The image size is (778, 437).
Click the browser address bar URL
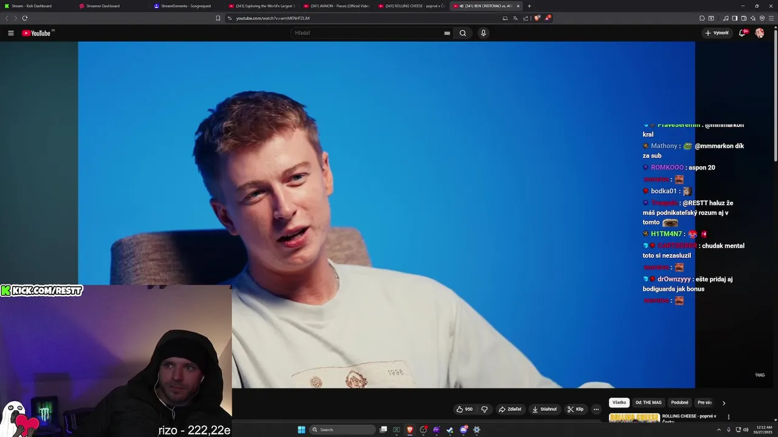pos(273,18)
